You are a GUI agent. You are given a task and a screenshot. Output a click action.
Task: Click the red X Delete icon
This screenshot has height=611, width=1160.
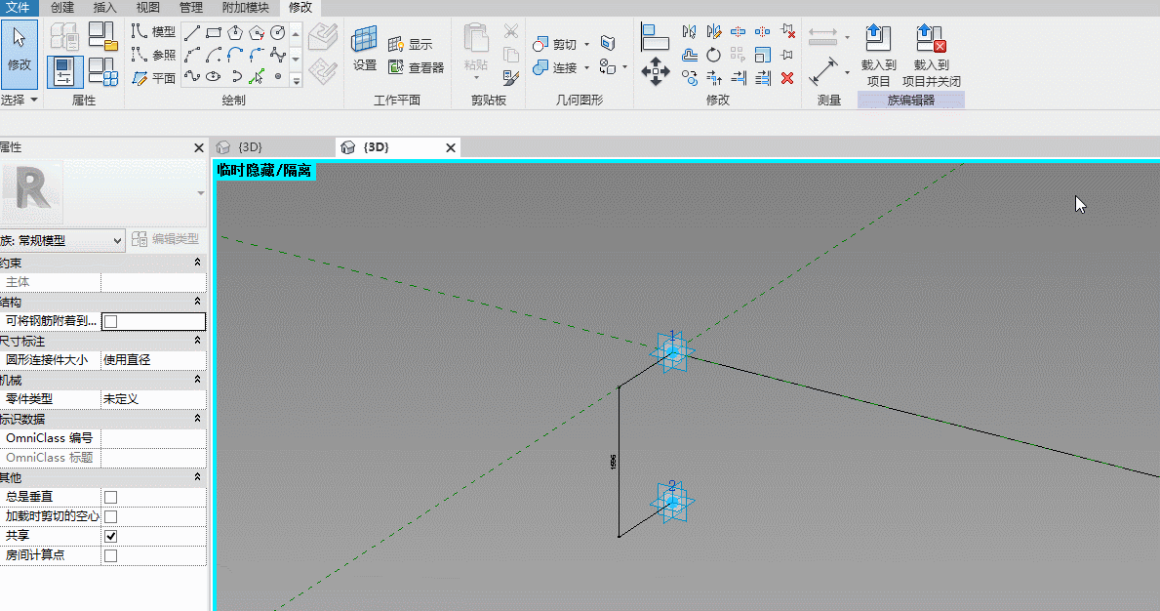[x=787, y=78]
